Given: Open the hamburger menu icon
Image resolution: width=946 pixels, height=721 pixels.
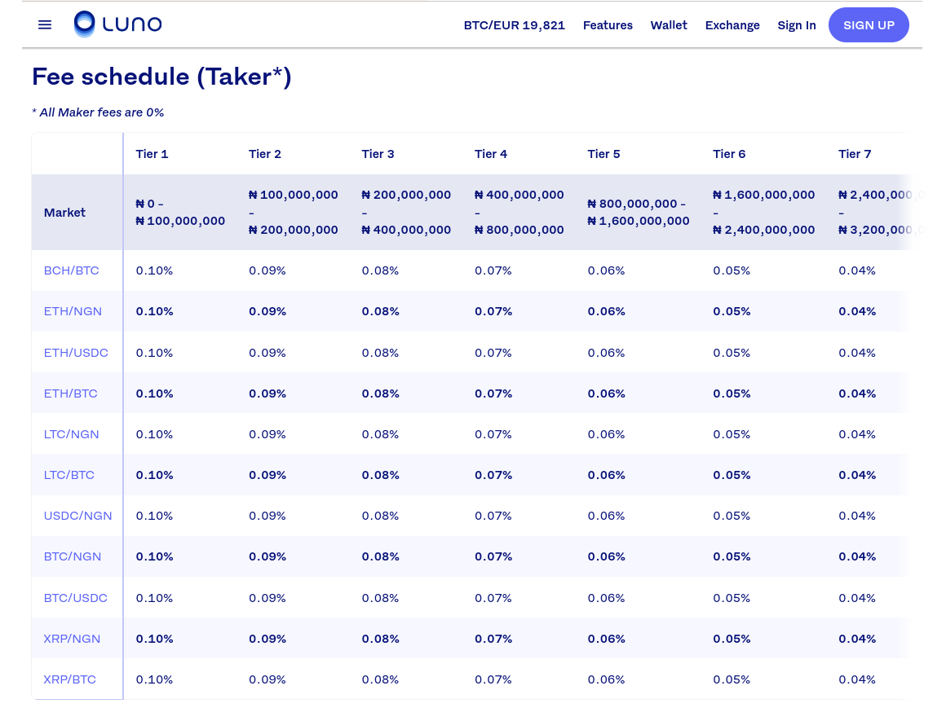Looking at the screenshot, I should pos(45,24).
